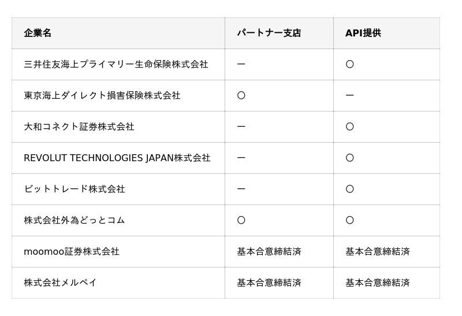Click the パートナー支店 column header
Viewport: 462px width, 316px height.
tap(269, 33)
